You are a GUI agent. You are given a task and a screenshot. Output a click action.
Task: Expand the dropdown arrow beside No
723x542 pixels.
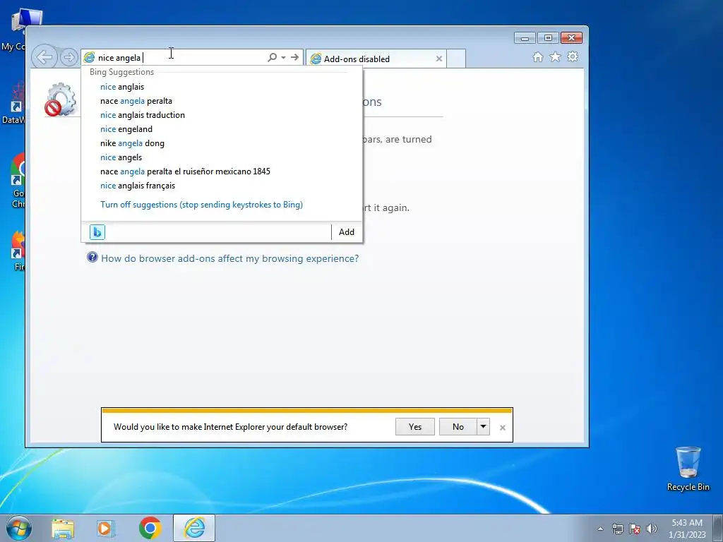click(x=483, y=427)
